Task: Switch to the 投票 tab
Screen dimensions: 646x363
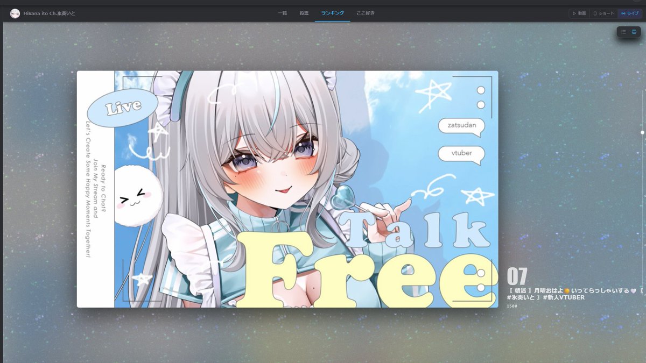Action: click(304, 13)
